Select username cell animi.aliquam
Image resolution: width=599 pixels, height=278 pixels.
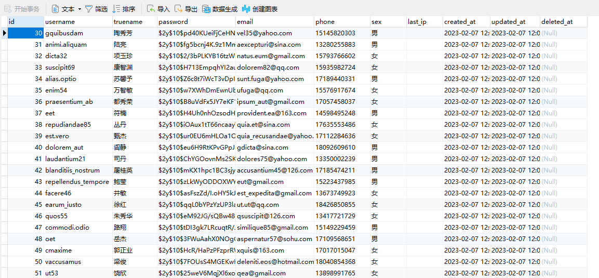78,45
